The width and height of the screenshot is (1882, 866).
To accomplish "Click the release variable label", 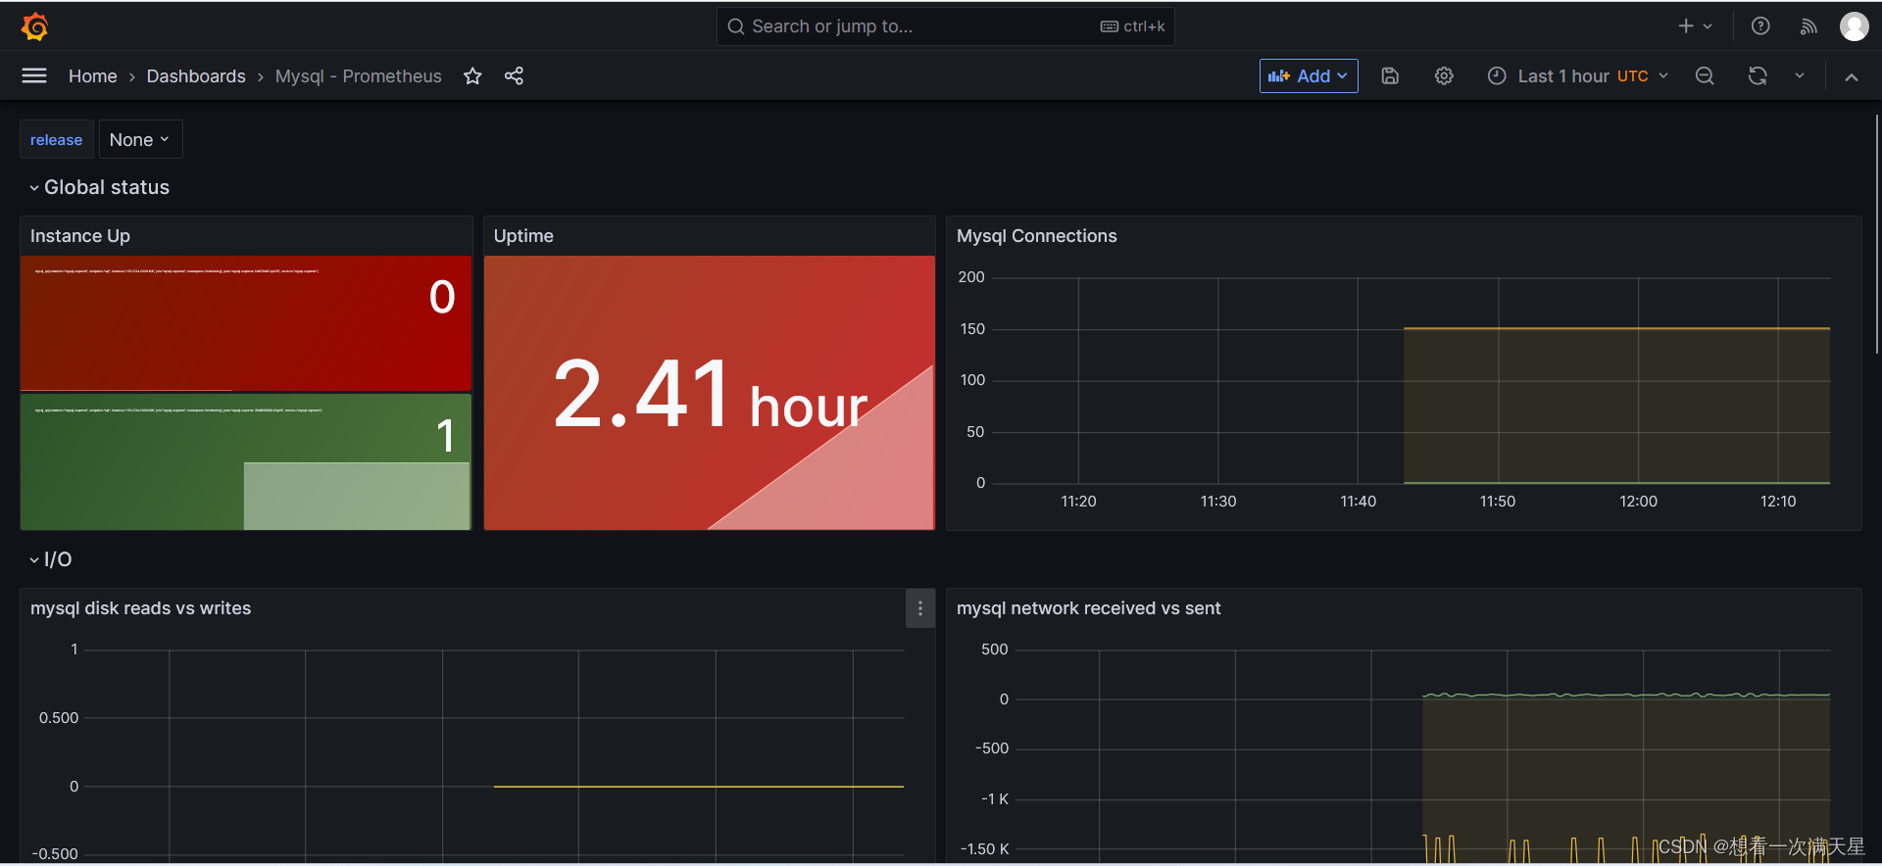I will coord(56,139).
